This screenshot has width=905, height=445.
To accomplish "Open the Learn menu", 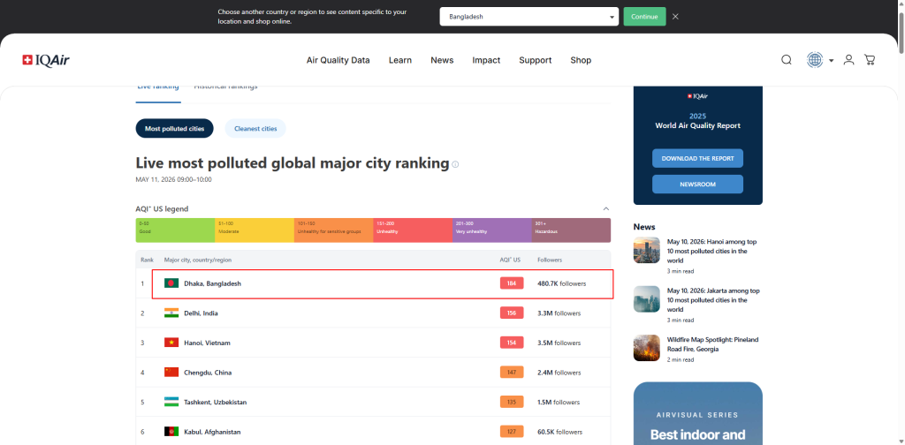I will 400,60.
